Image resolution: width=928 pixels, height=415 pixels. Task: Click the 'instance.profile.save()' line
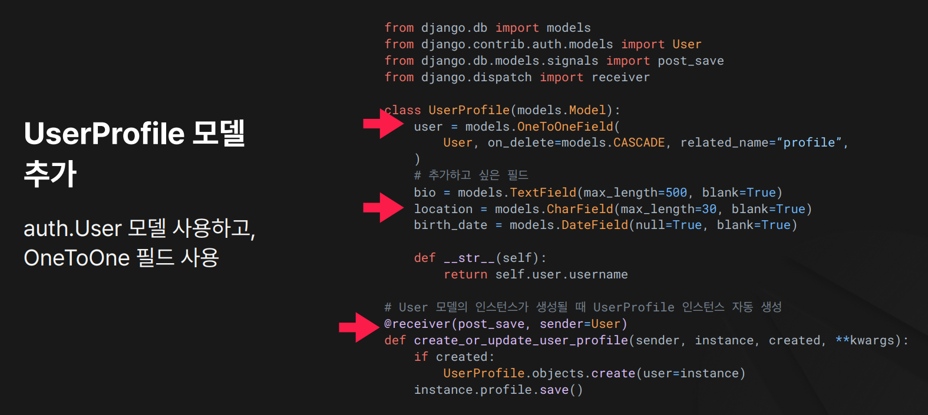tap(498, 390)
